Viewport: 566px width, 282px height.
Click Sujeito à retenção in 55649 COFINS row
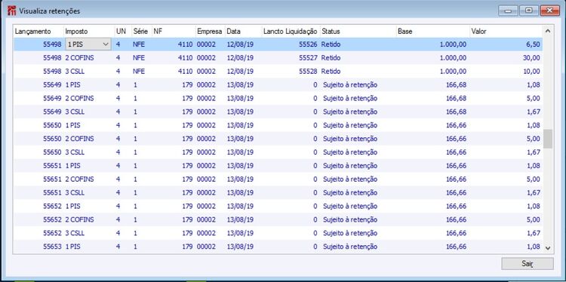[x=350, y=98]
